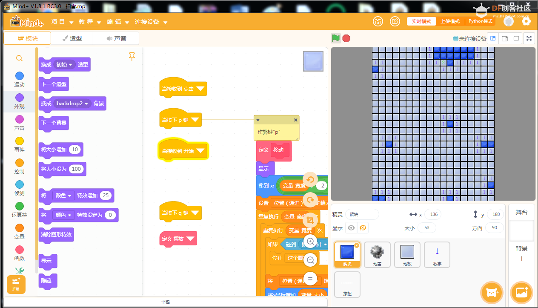Screen dimensions: 538x308
Task: Select the 地雷 sprite thumbnail
Action: (x=377, y=255)
